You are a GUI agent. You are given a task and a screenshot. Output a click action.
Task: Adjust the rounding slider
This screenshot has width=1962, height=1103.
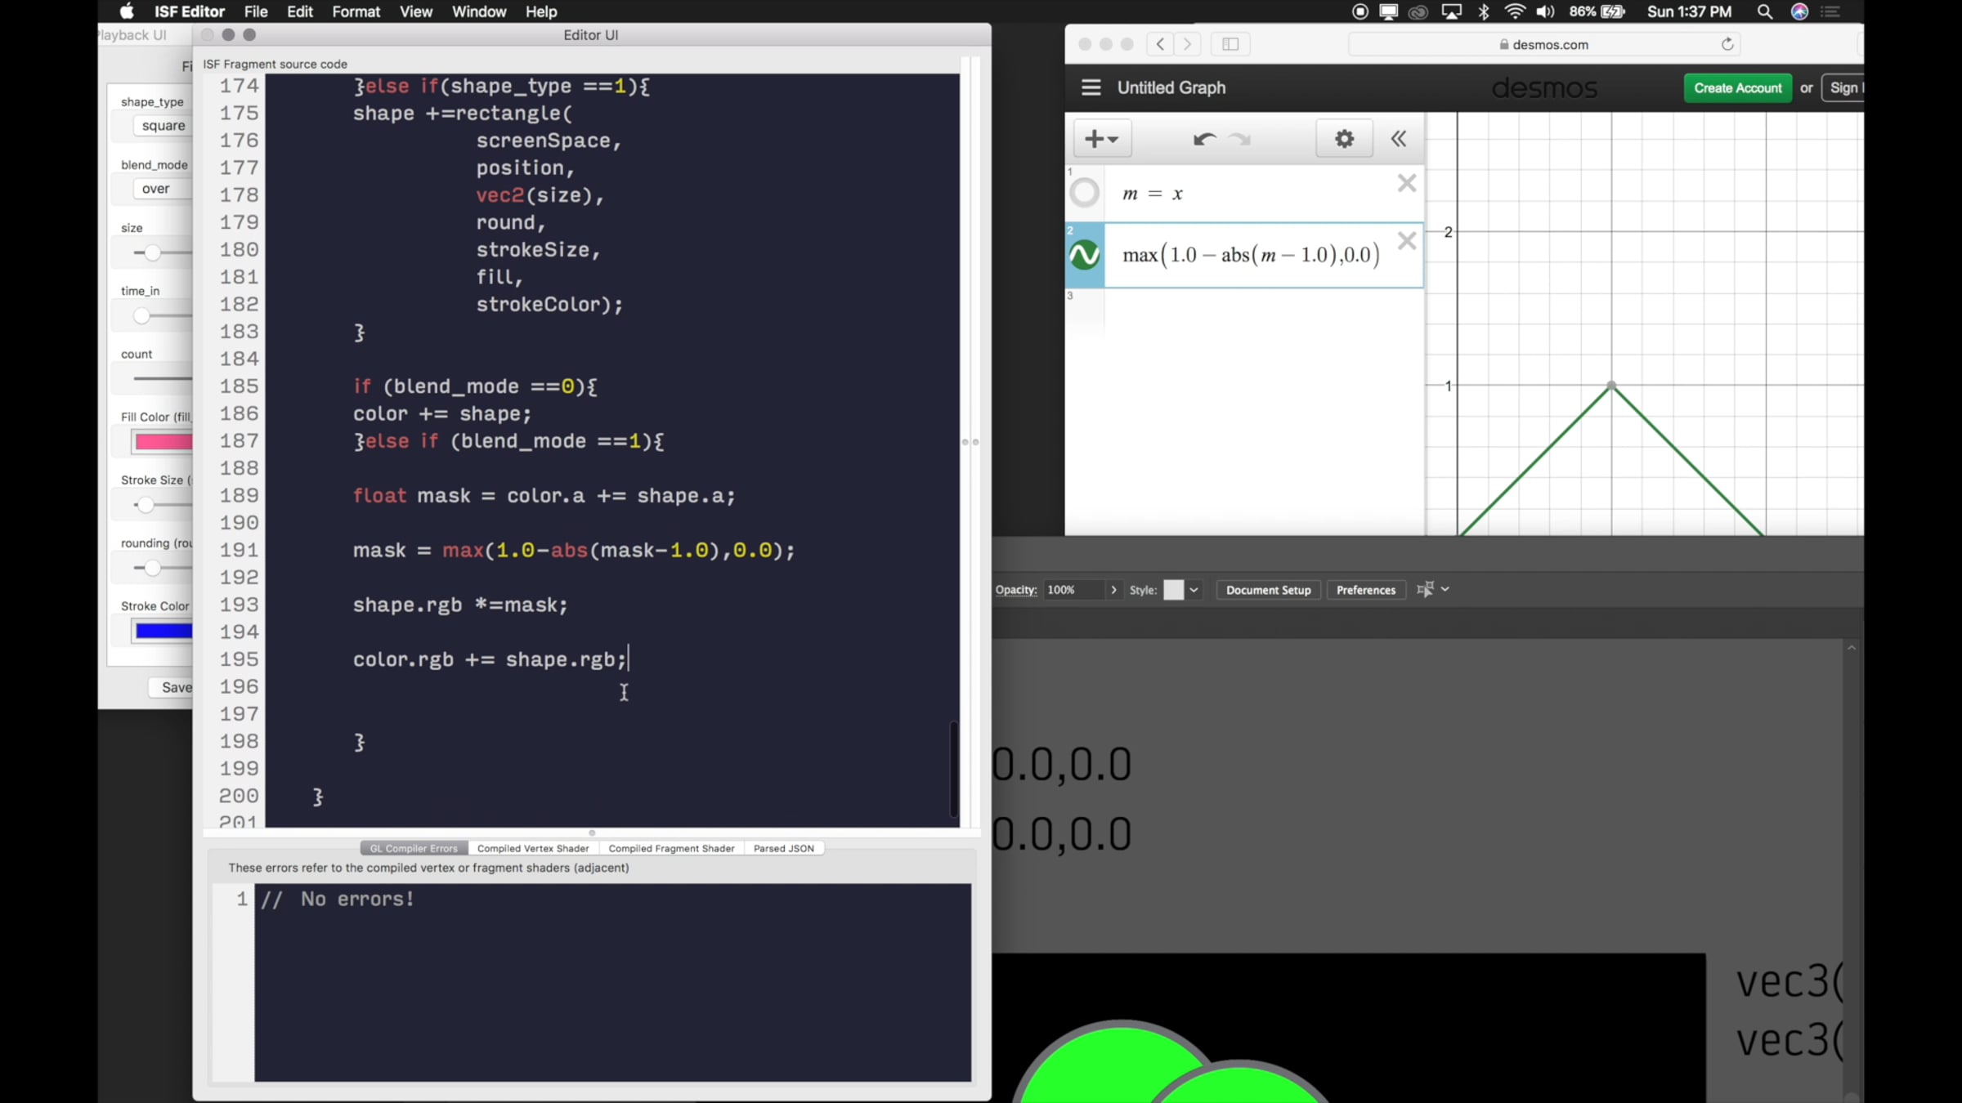152,568
